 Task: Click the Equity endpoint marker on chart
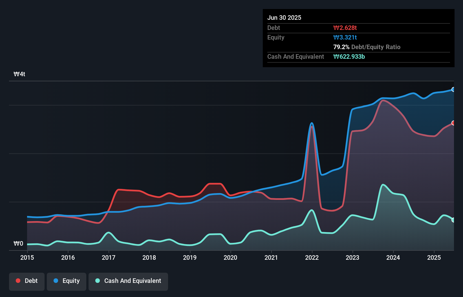point(453,89)
